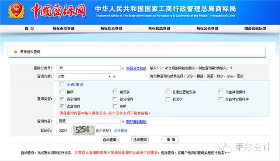Focus the 国际分类号 input field showing 35

click(88, 68)
